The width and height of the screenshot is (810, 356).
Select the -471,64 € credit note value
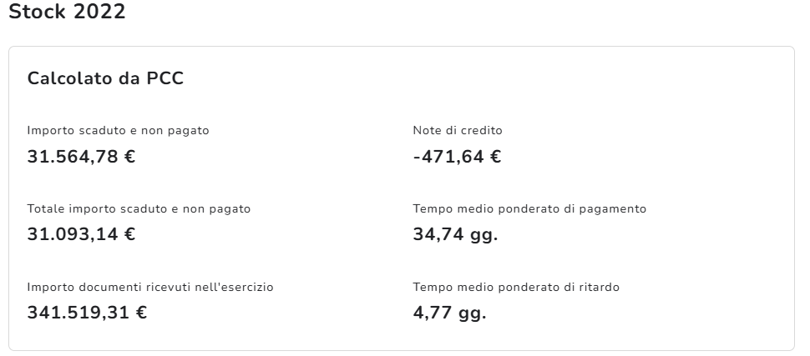[457, 156]
